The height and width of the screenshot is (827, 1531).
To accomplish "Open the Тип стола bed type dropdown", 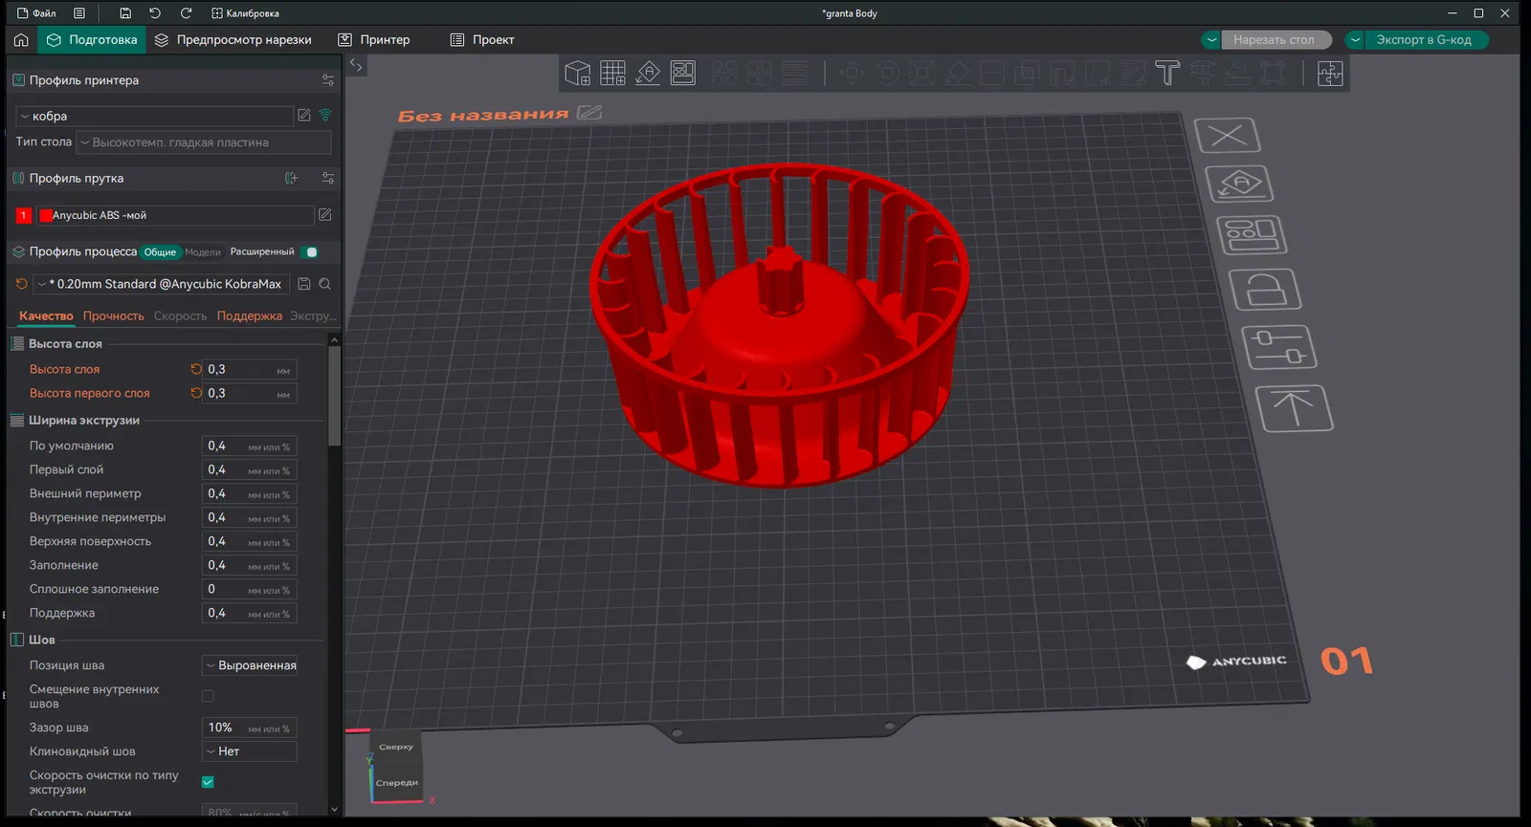I will pyautogui.click(x=204, y=142).
